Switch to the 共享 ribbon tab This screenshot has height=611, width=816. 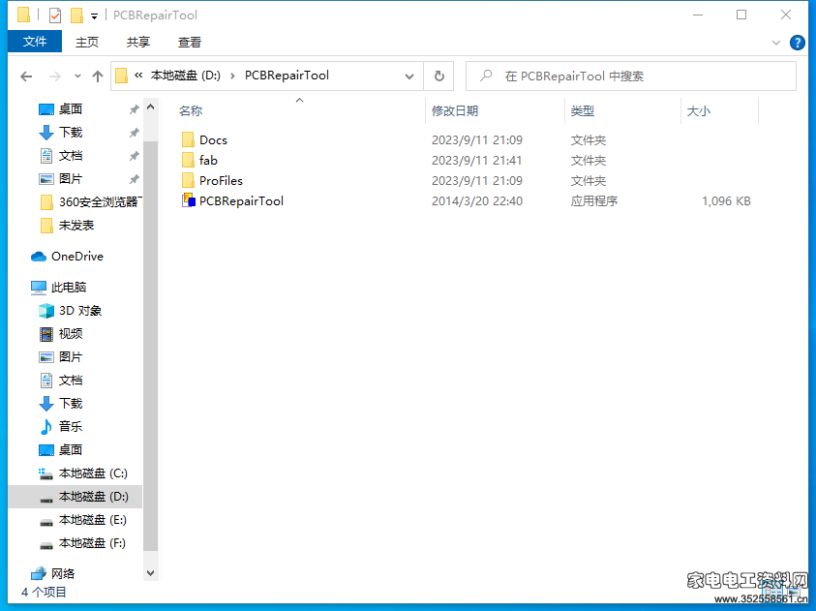coord(137,43)
